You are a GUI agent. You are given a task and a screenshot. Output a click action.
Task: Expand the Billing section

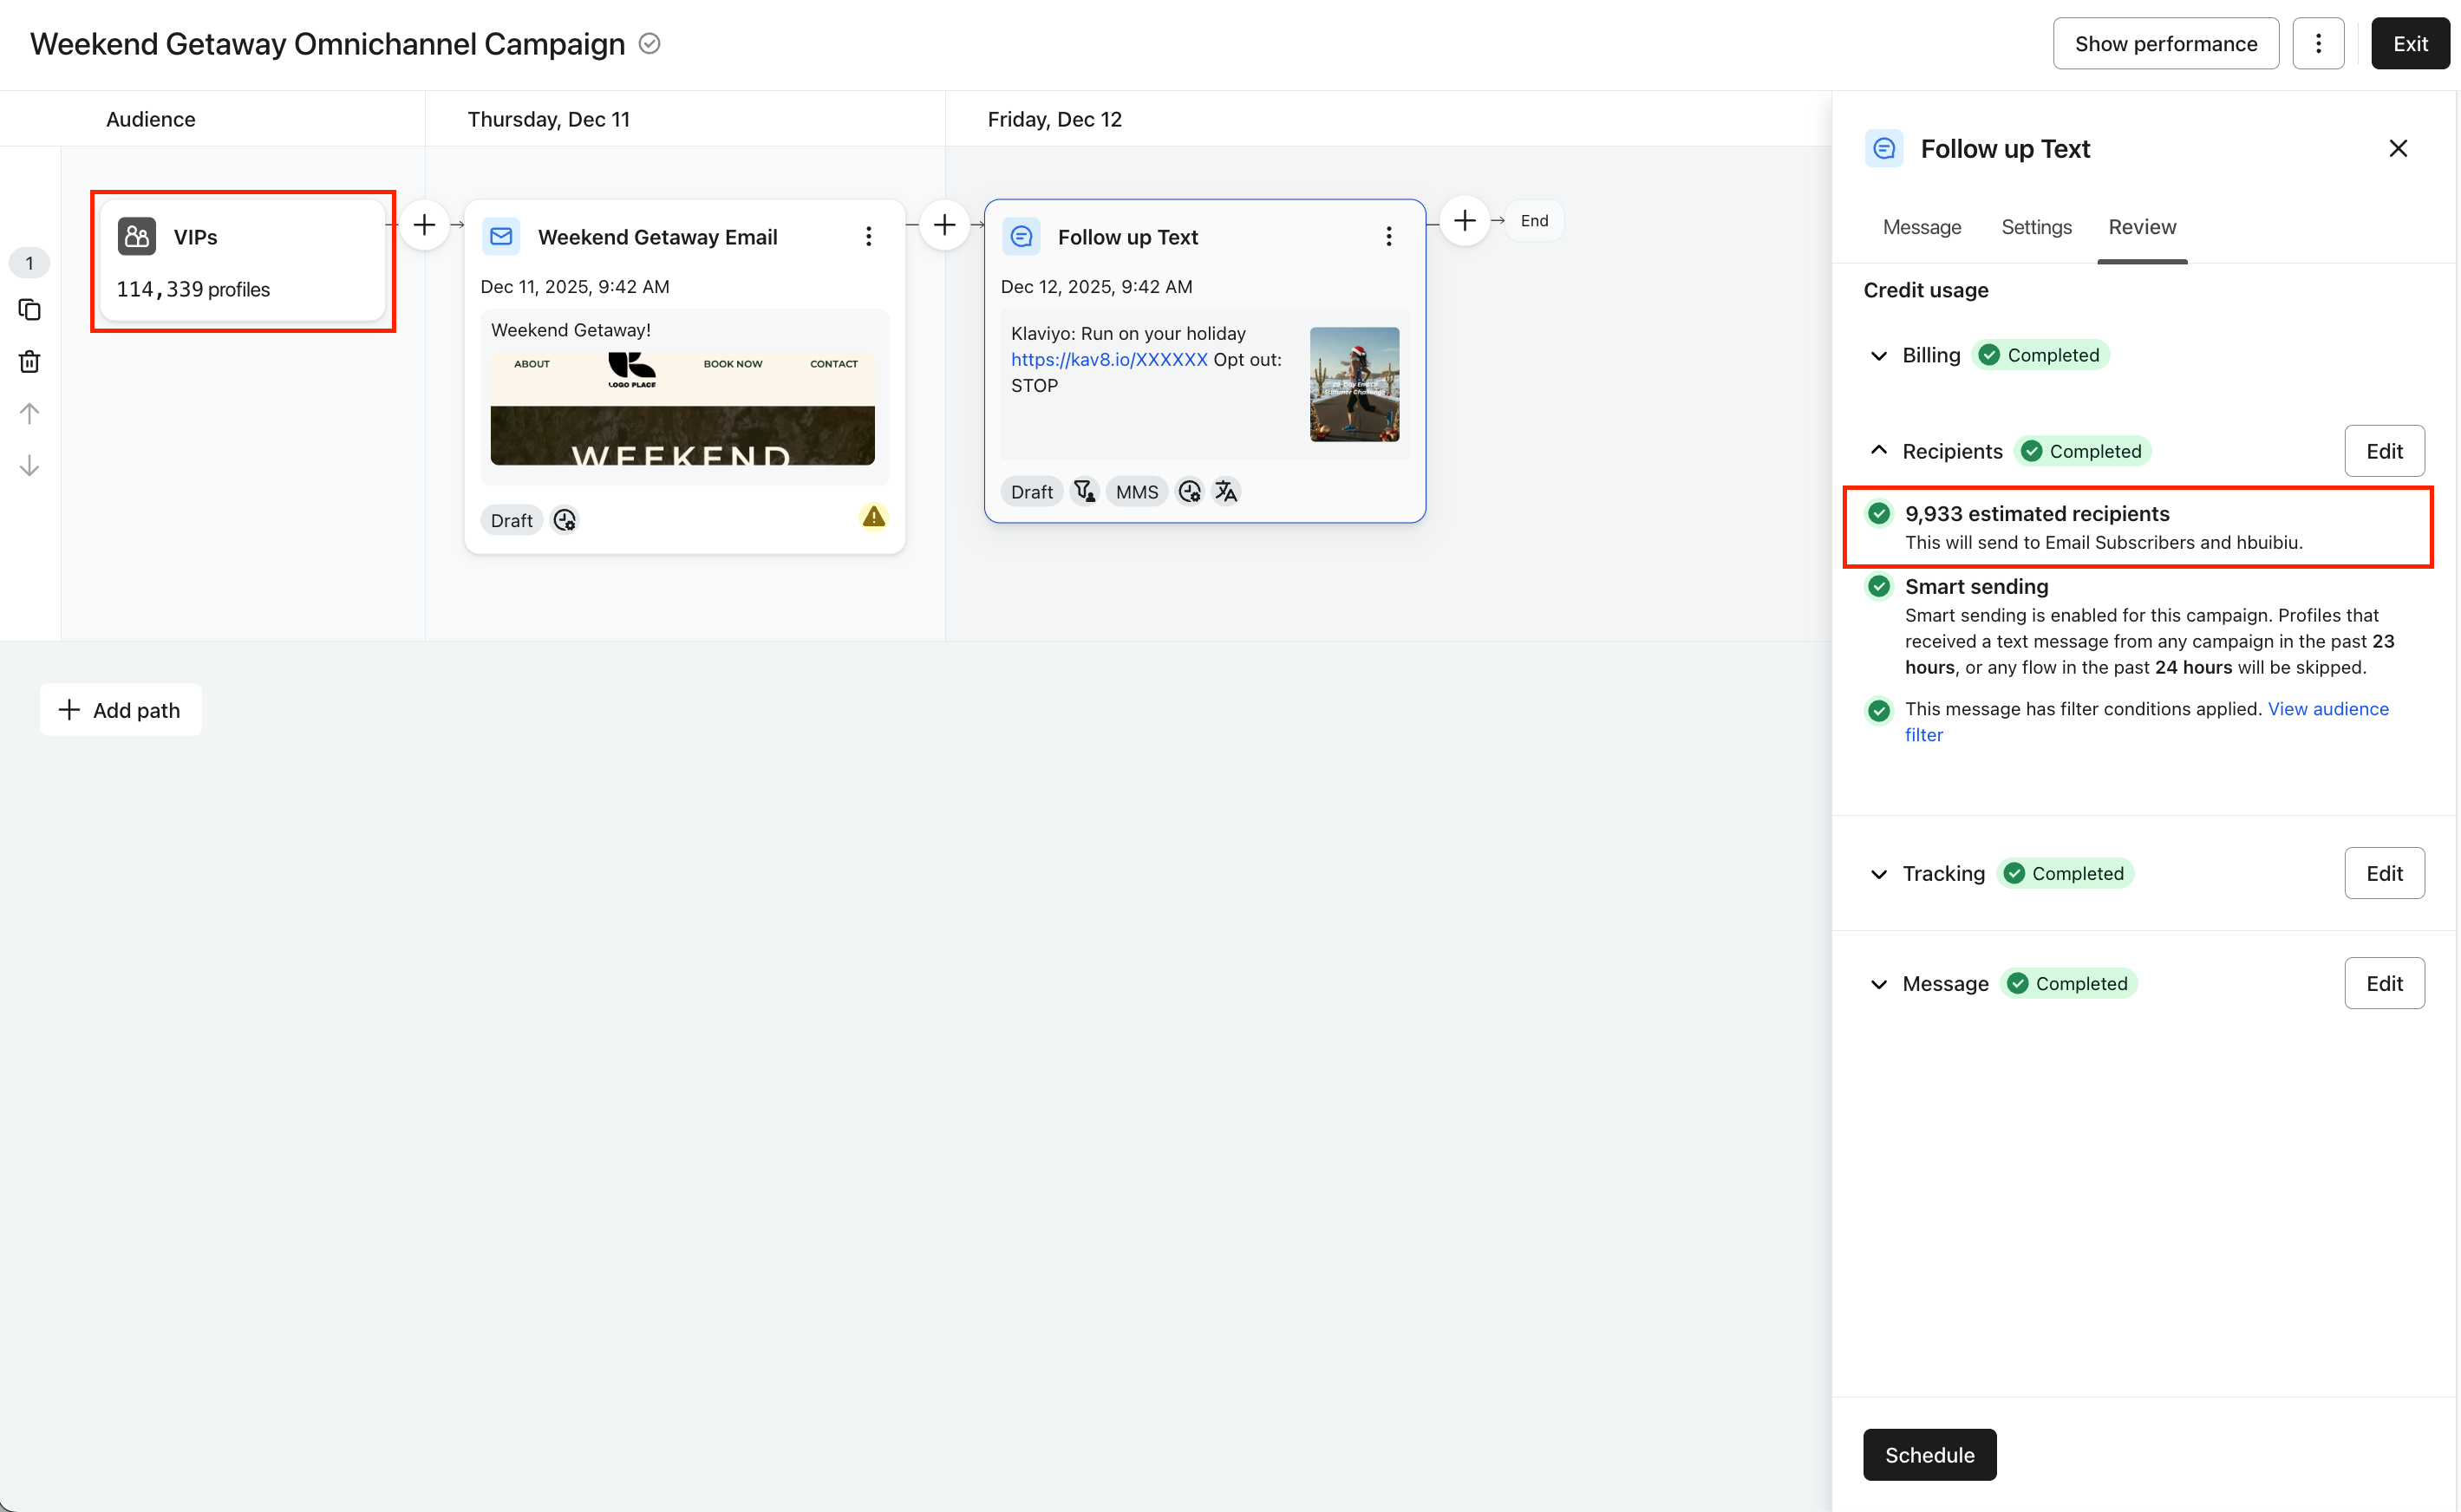pos(1878,356)
